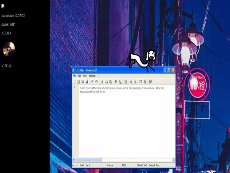Click the Replace icon beside Find
The image size is (230, 173).
tap(120, 82)
